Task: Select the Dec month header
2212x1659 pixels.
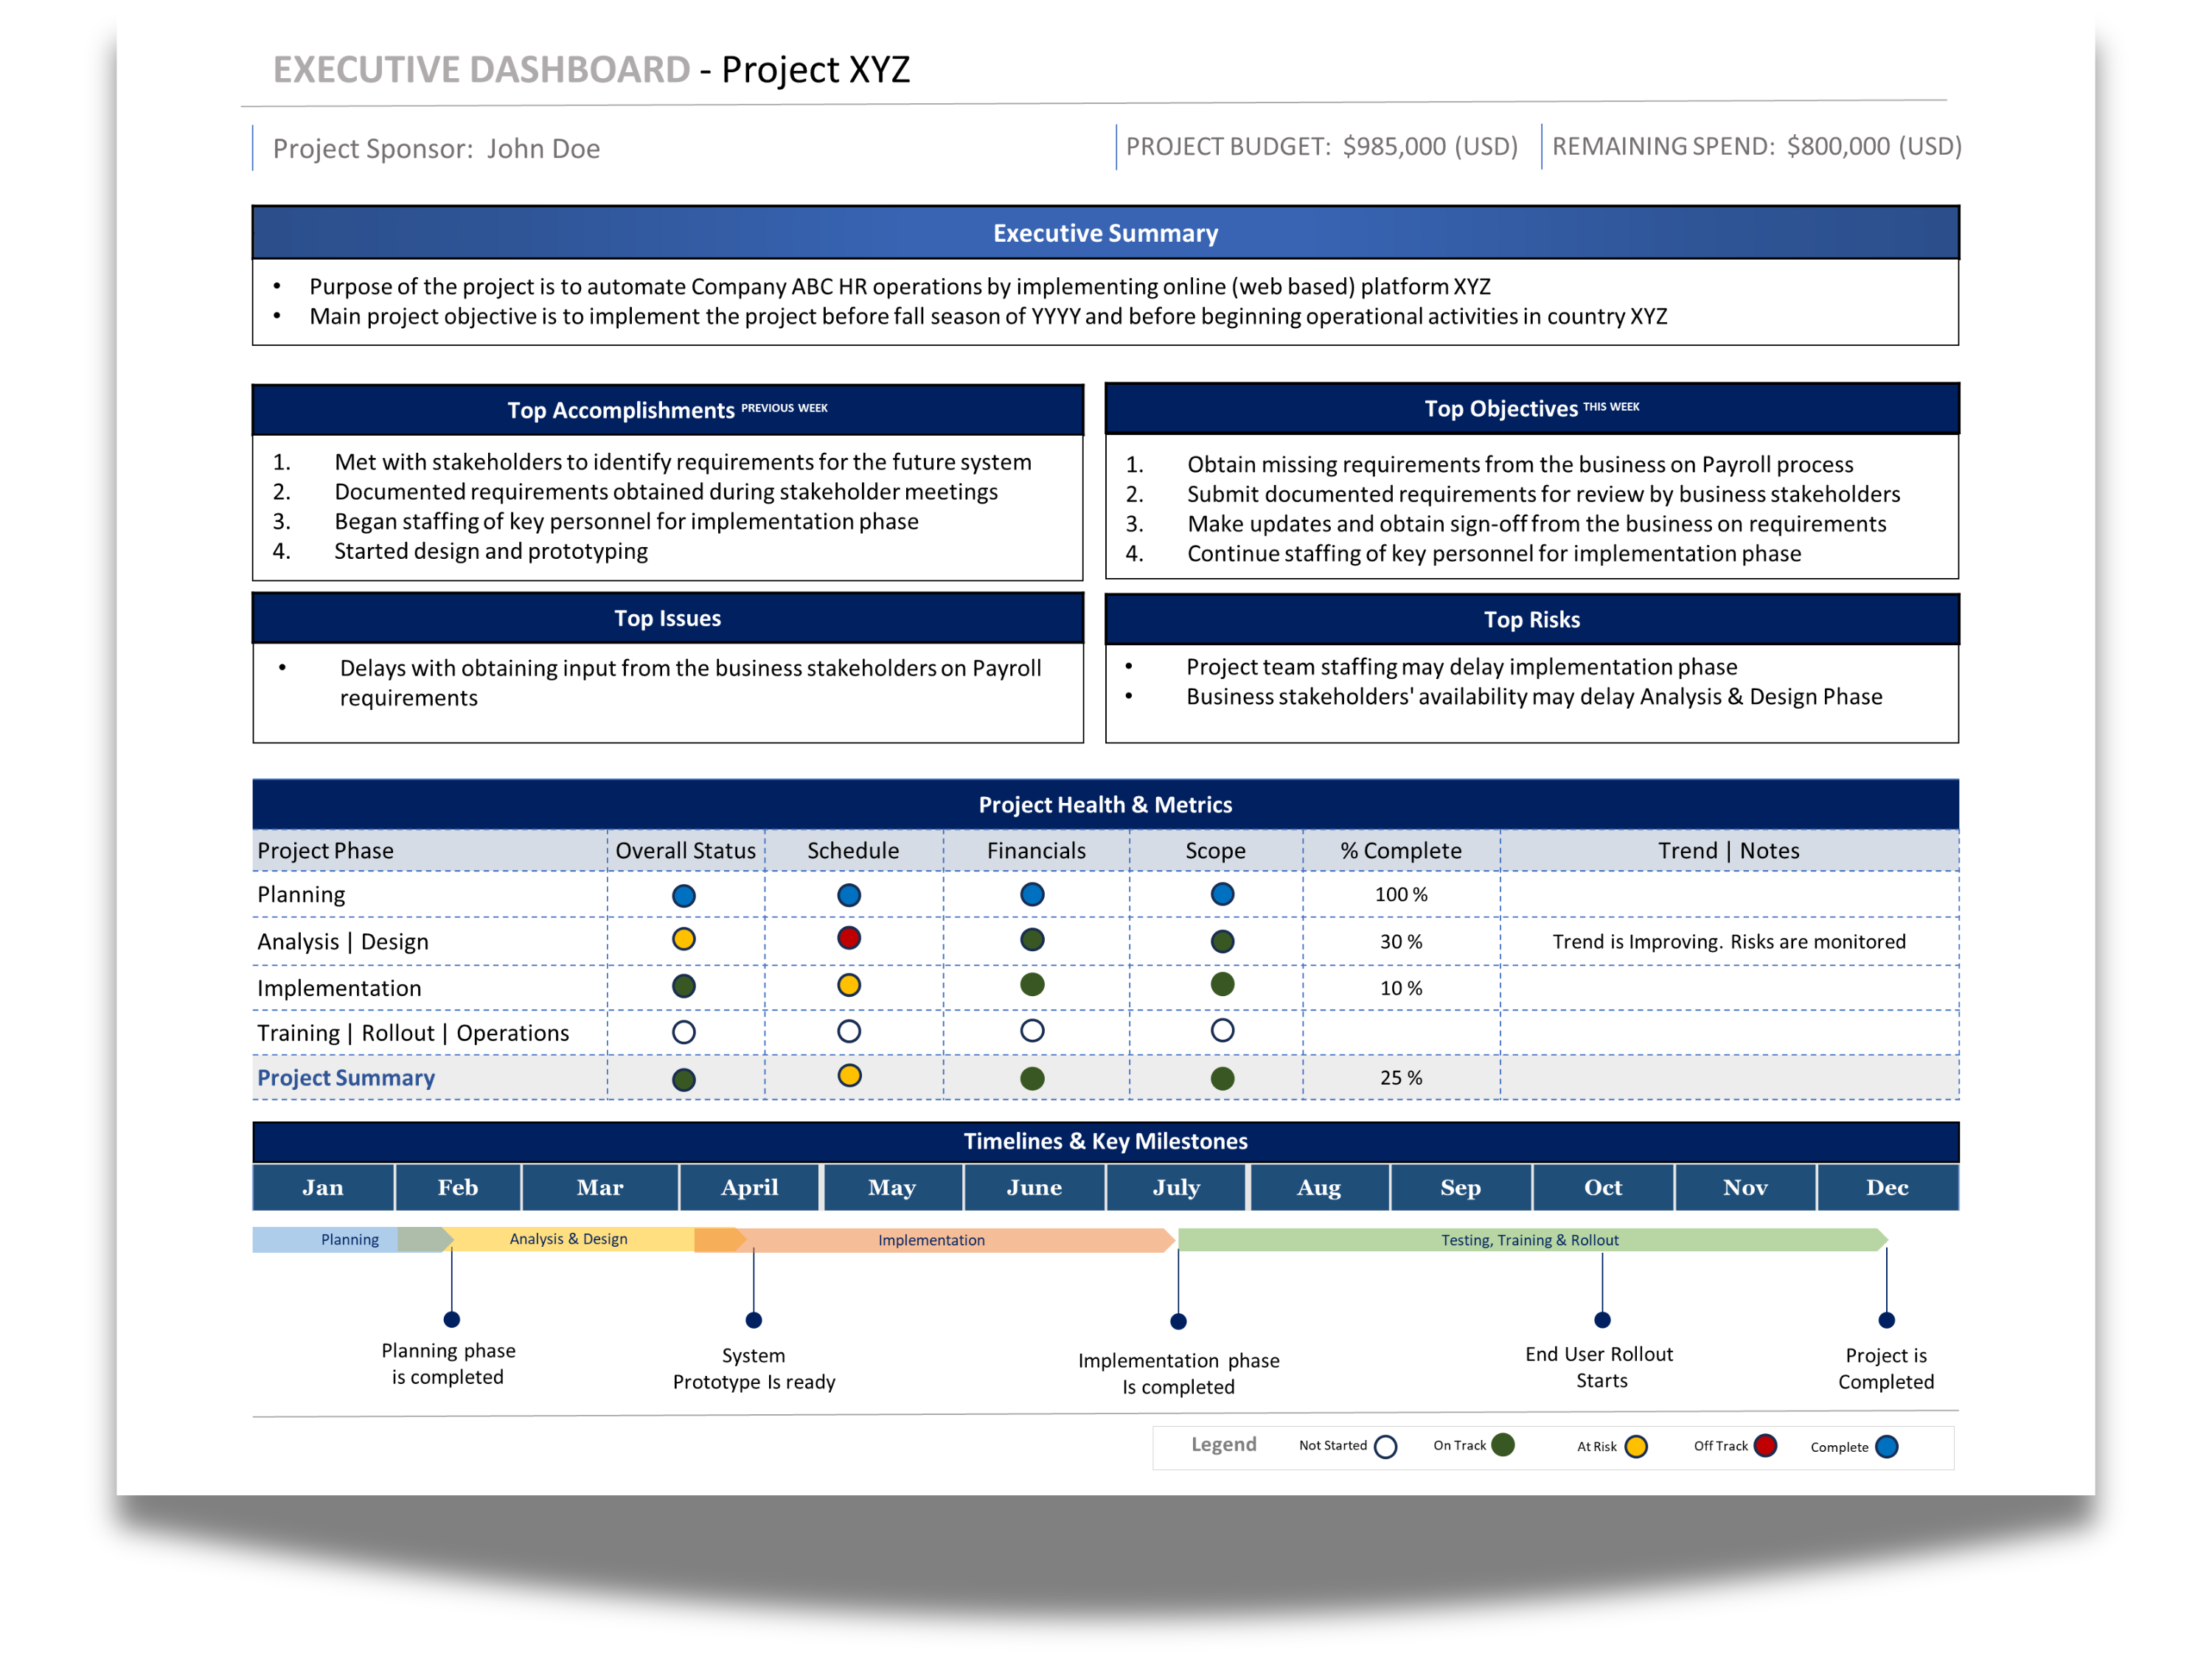Action: coord(1888,1187)
